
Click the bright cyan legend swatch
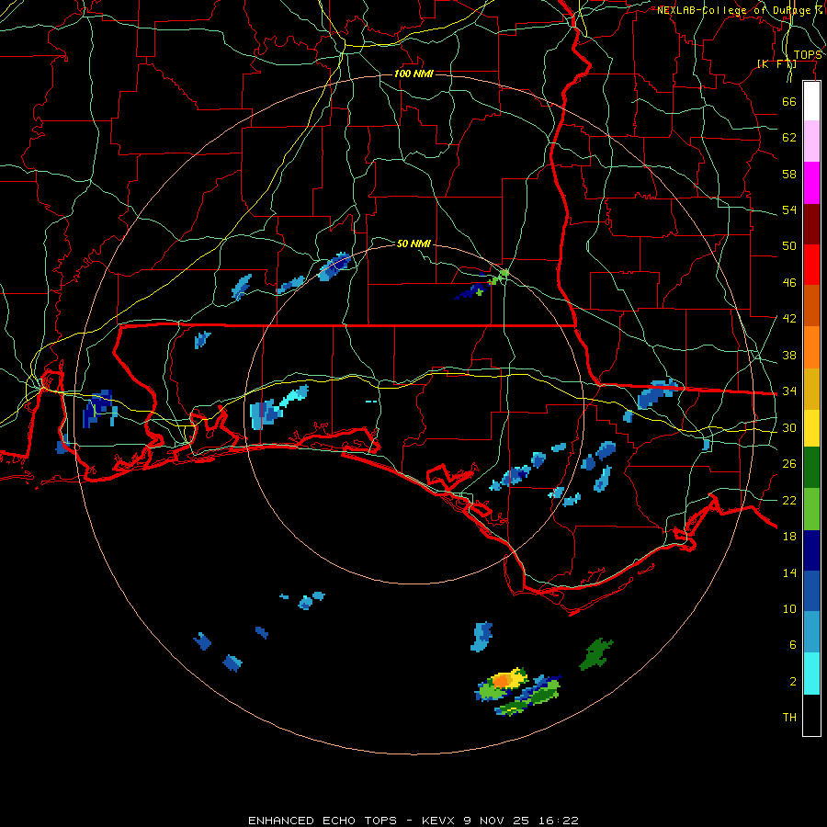pyautogui.click(x=811, y=674)
